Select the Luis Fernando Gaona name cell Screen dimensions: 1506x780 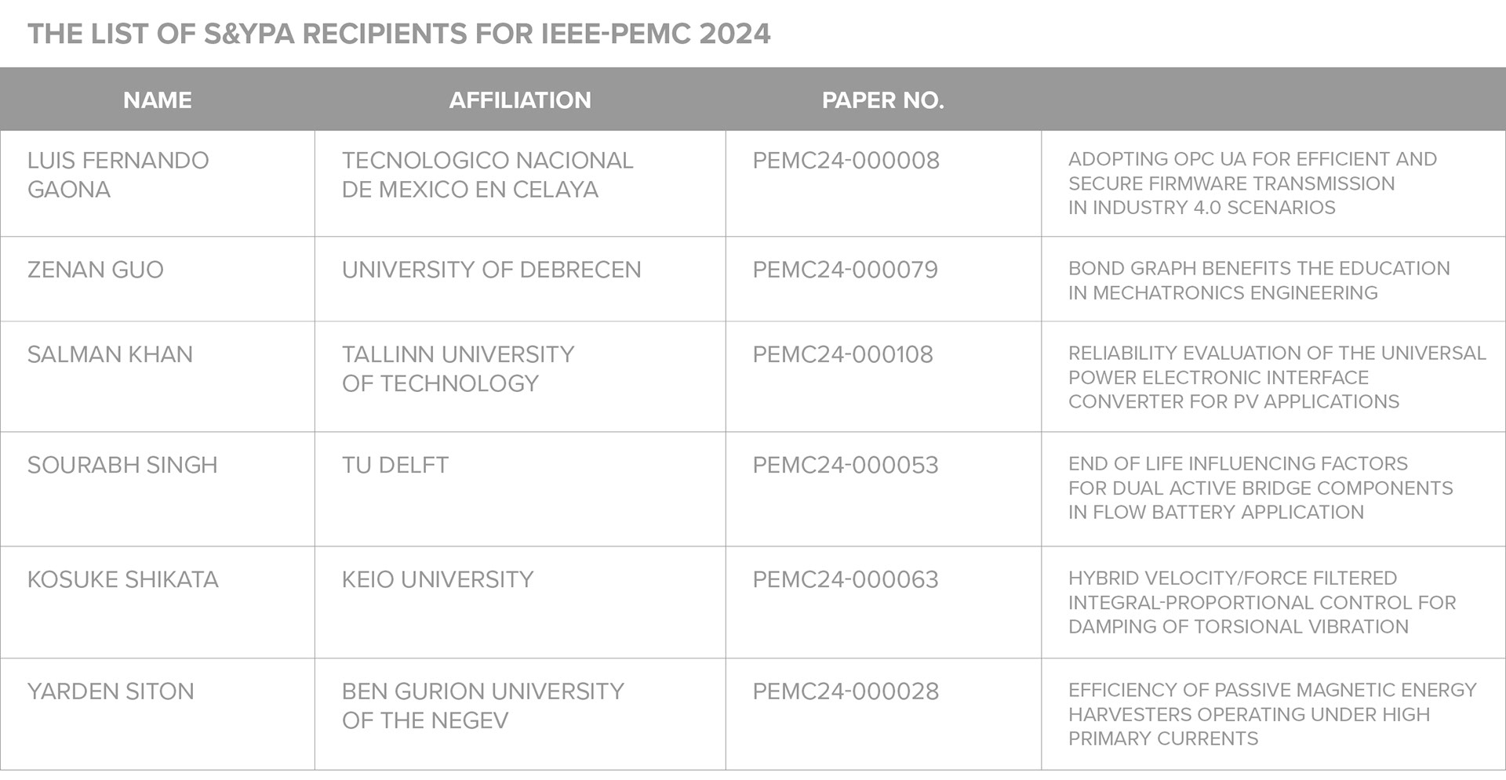pos(118,175)
